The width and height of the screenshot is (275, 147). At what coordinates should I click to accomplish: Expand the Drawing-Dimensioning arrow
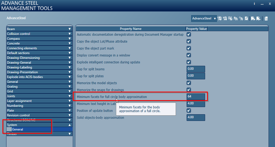[70, 58]
